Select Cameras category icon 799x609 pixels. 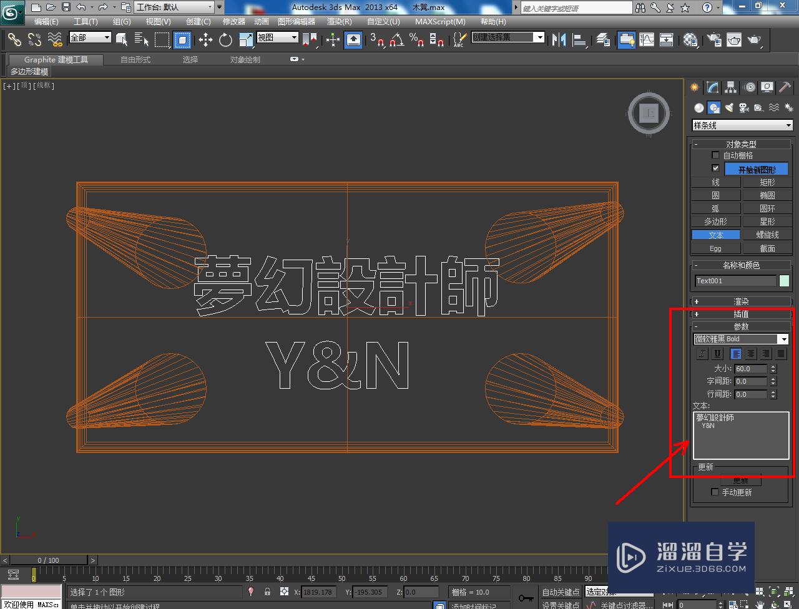click(x=743, y=107)
